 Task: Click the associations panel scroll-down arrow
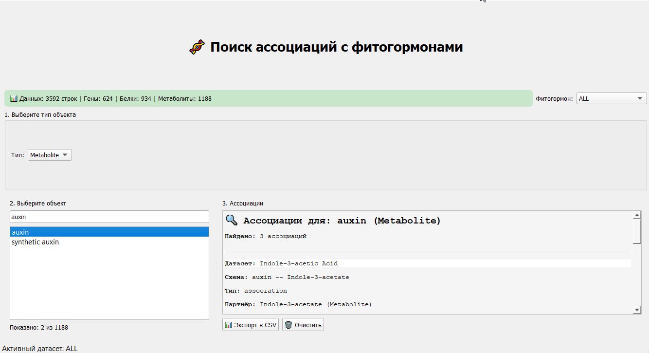pos(637,310)
